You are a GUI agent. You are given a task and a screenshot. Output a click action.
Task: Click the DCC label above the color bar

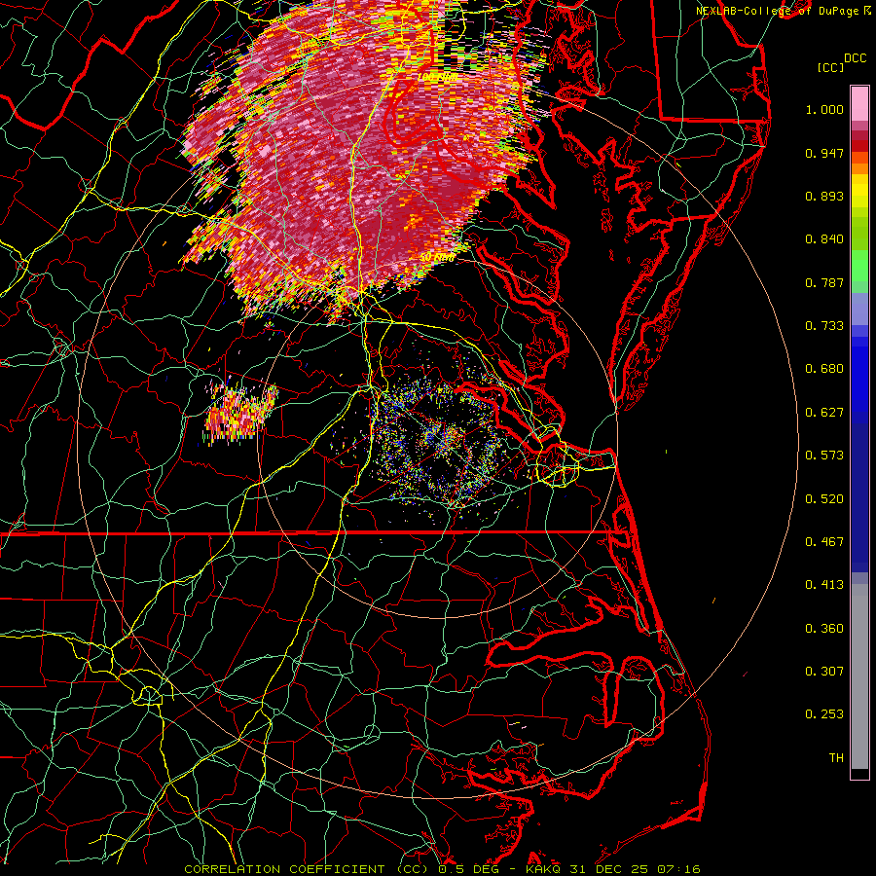pyautogui.click(x=855, y=58)
